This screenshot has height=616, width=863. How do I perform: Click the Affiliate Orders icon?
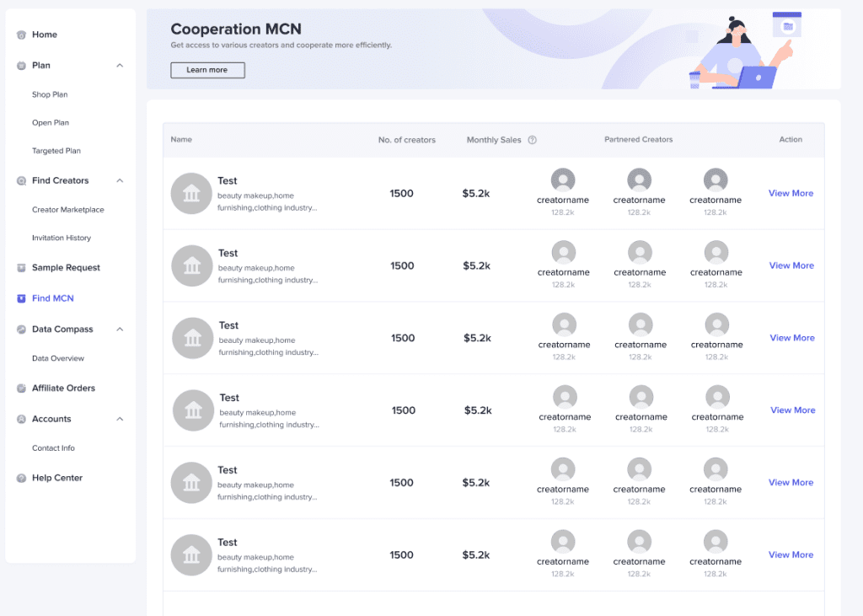tap(21, 388)
